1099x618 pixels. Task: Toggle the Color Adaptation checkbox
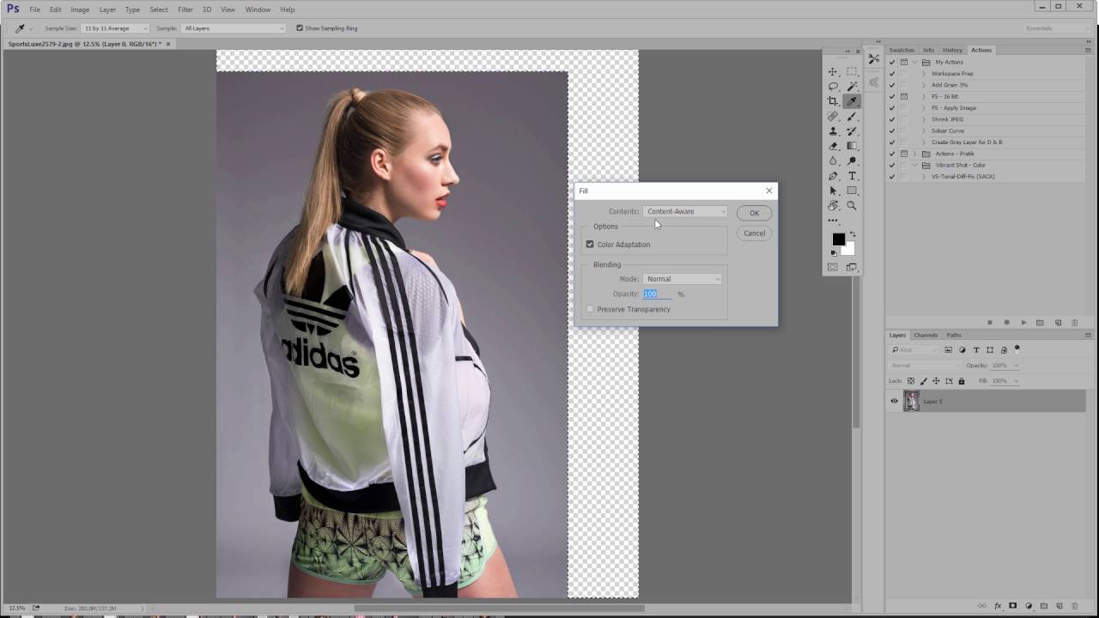tap(590, 245)
